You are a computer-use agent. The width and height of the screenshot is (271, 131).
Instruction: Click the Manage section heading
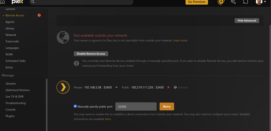pos(8,75)
